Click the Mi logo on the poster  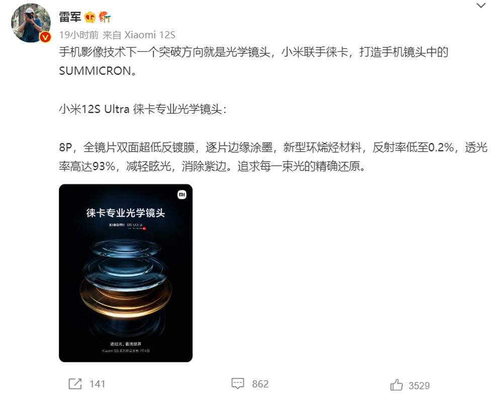tap(182, 194)
